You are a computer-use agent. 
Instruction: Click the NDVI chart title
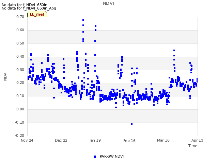click(x=108, y=3)
